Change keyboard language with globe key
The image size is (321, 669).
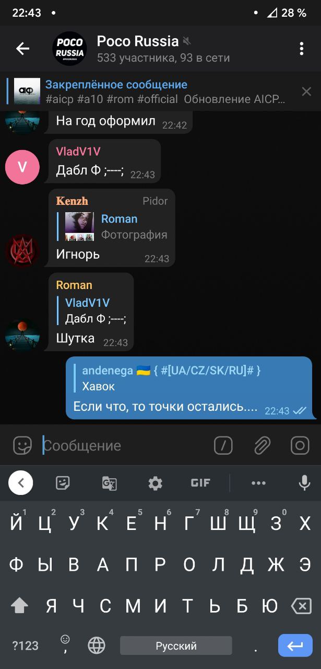pyautogui.click(x=97, y=645)
